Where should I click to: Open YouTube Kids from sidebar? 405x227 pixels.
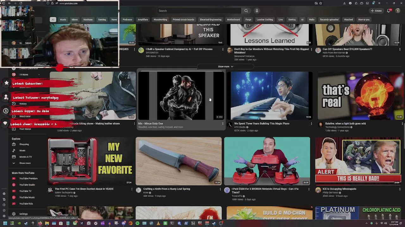click(26, 204)
